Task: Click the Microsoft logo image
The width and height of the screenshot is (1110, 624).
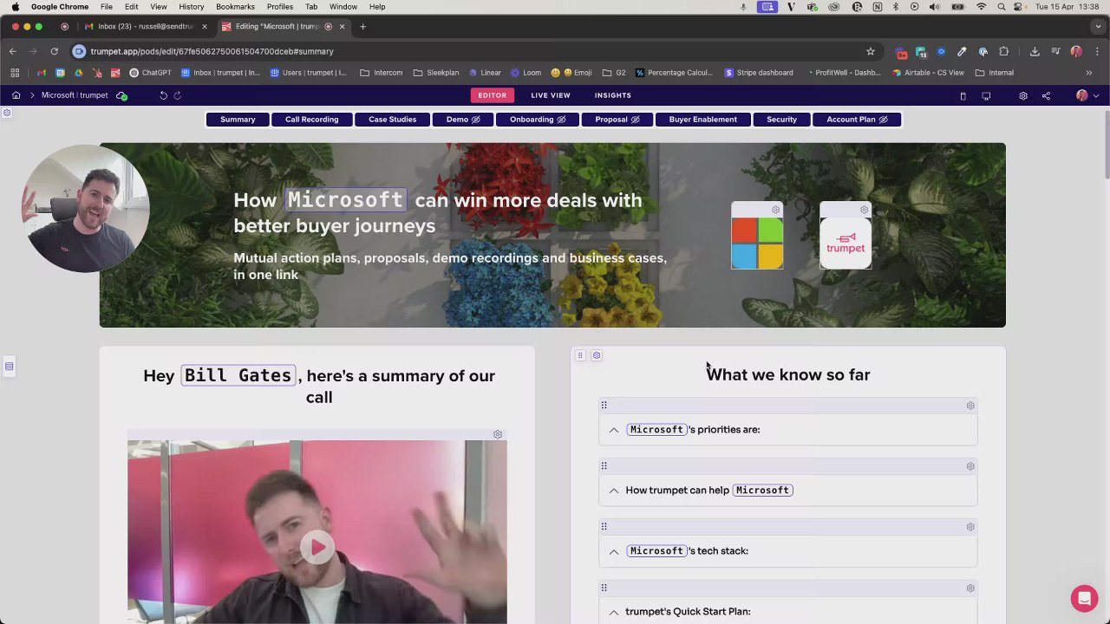Action: (757, 244)
